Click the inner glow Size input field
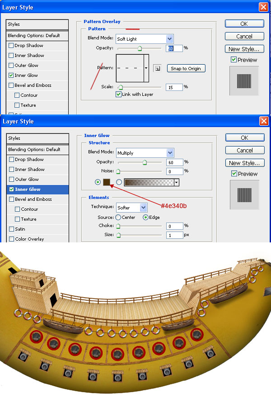The height and width of the screenshot is (407, 271). click(174, 235)
